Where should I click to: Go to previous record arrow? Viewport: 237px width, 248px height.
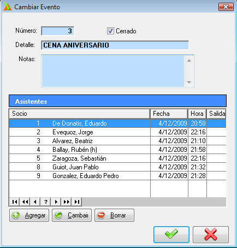35,202
